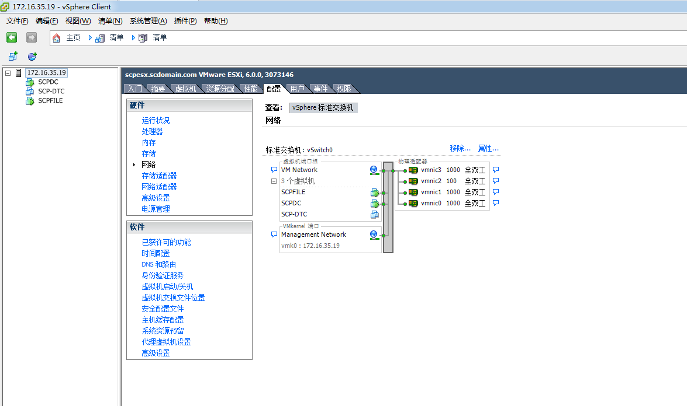Open 存储适配器 hardware link
This screenshot has height=406, width=687.
(159, 176)
